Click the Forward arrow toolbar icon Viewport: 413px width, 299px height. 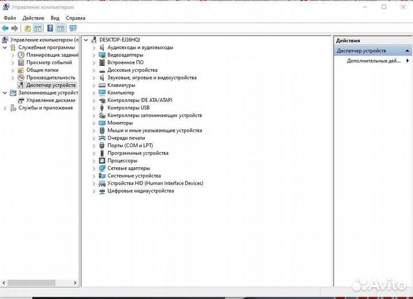pyautogui.click(x=15, y=28)
